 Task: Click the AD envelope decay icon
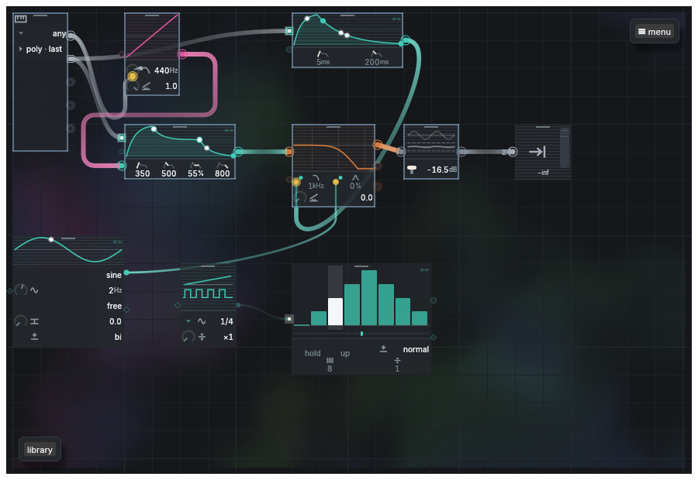pos(376,53)
